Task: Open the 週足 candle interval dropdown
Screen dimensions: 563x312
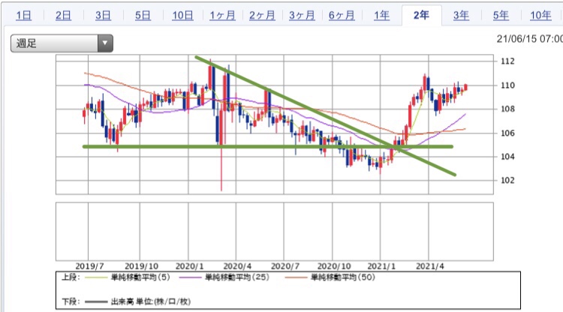Action: click(62, 43)
